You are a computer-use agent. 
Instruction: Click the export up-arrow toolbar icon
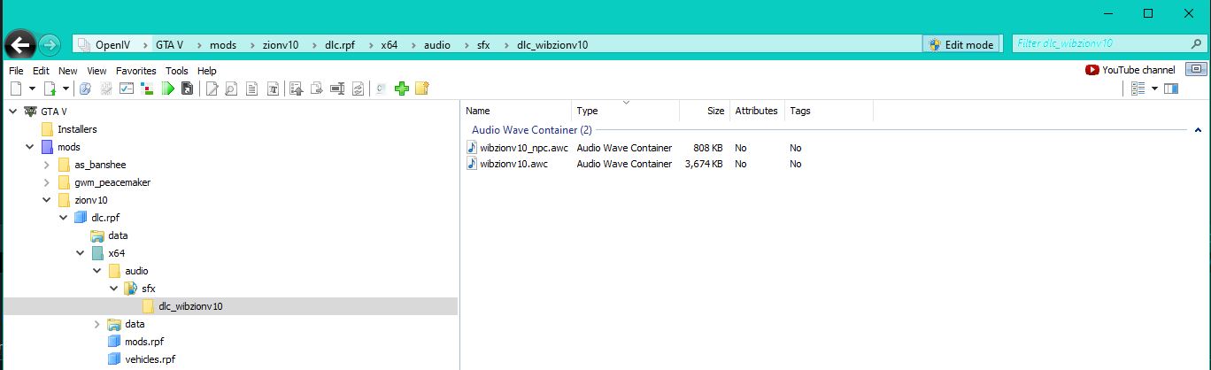point(296,89)
